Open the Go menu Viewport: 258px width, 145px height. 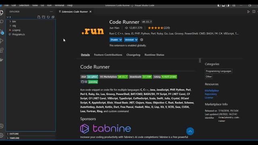(42, 5)
